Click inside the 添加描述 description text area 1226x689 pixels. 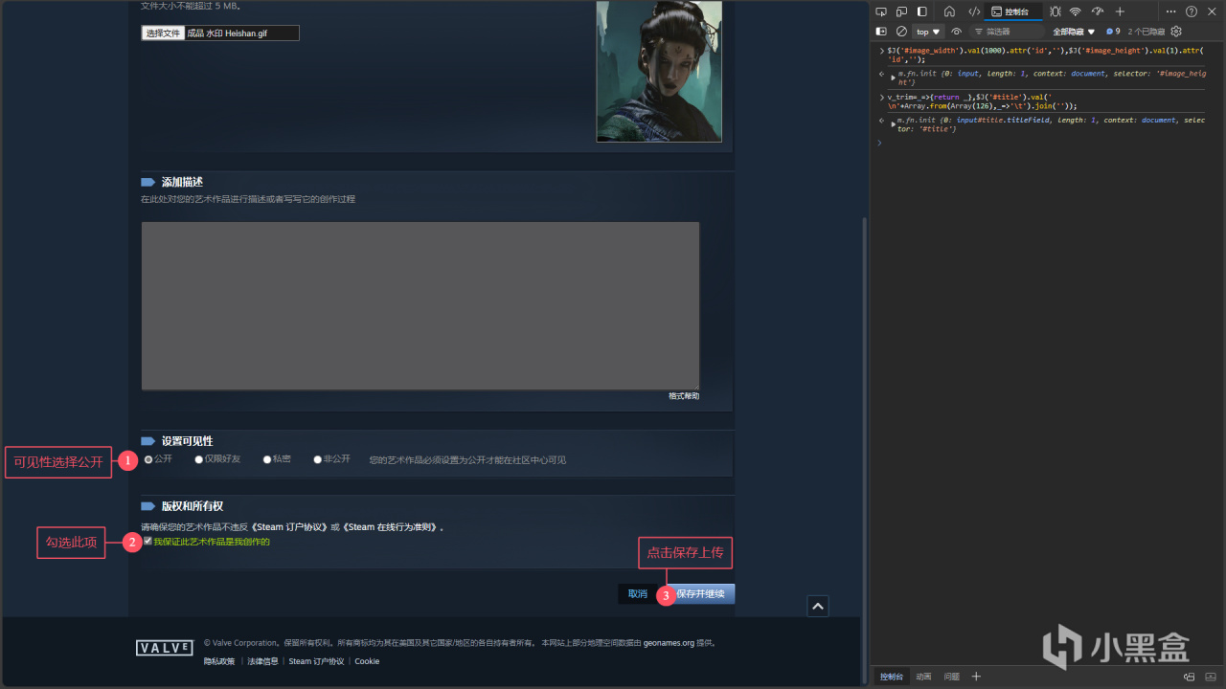click(420, 306)
